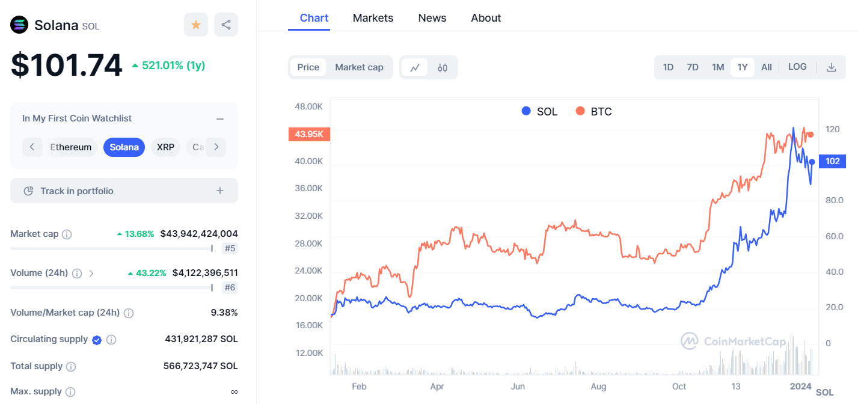858x404 pixels.
Task: Click the 566,723,747 SOL total supply
Action: pos(201,366)
